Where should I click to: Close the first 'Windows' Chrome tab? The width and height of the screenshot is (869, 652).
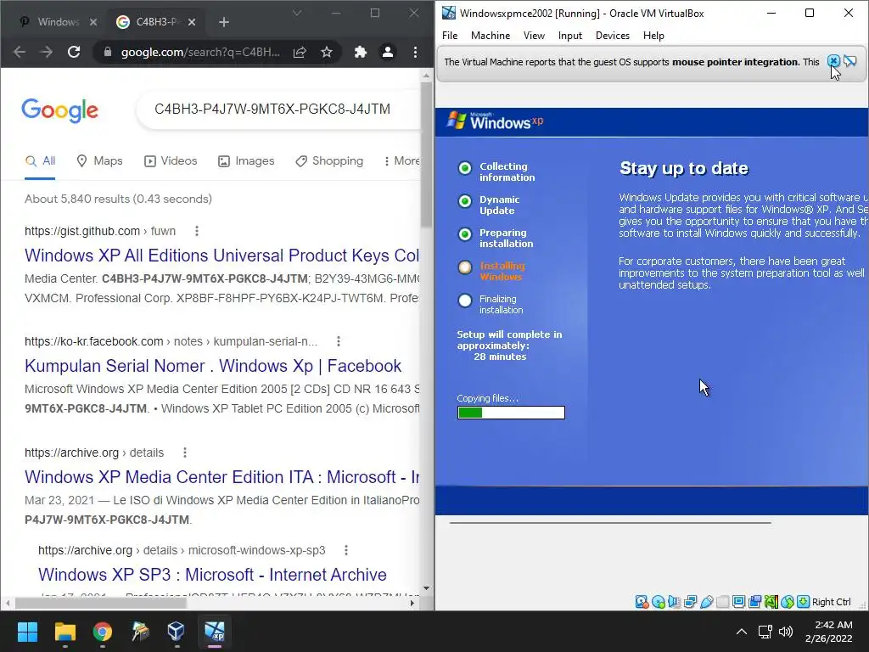(x=93, y=22)
